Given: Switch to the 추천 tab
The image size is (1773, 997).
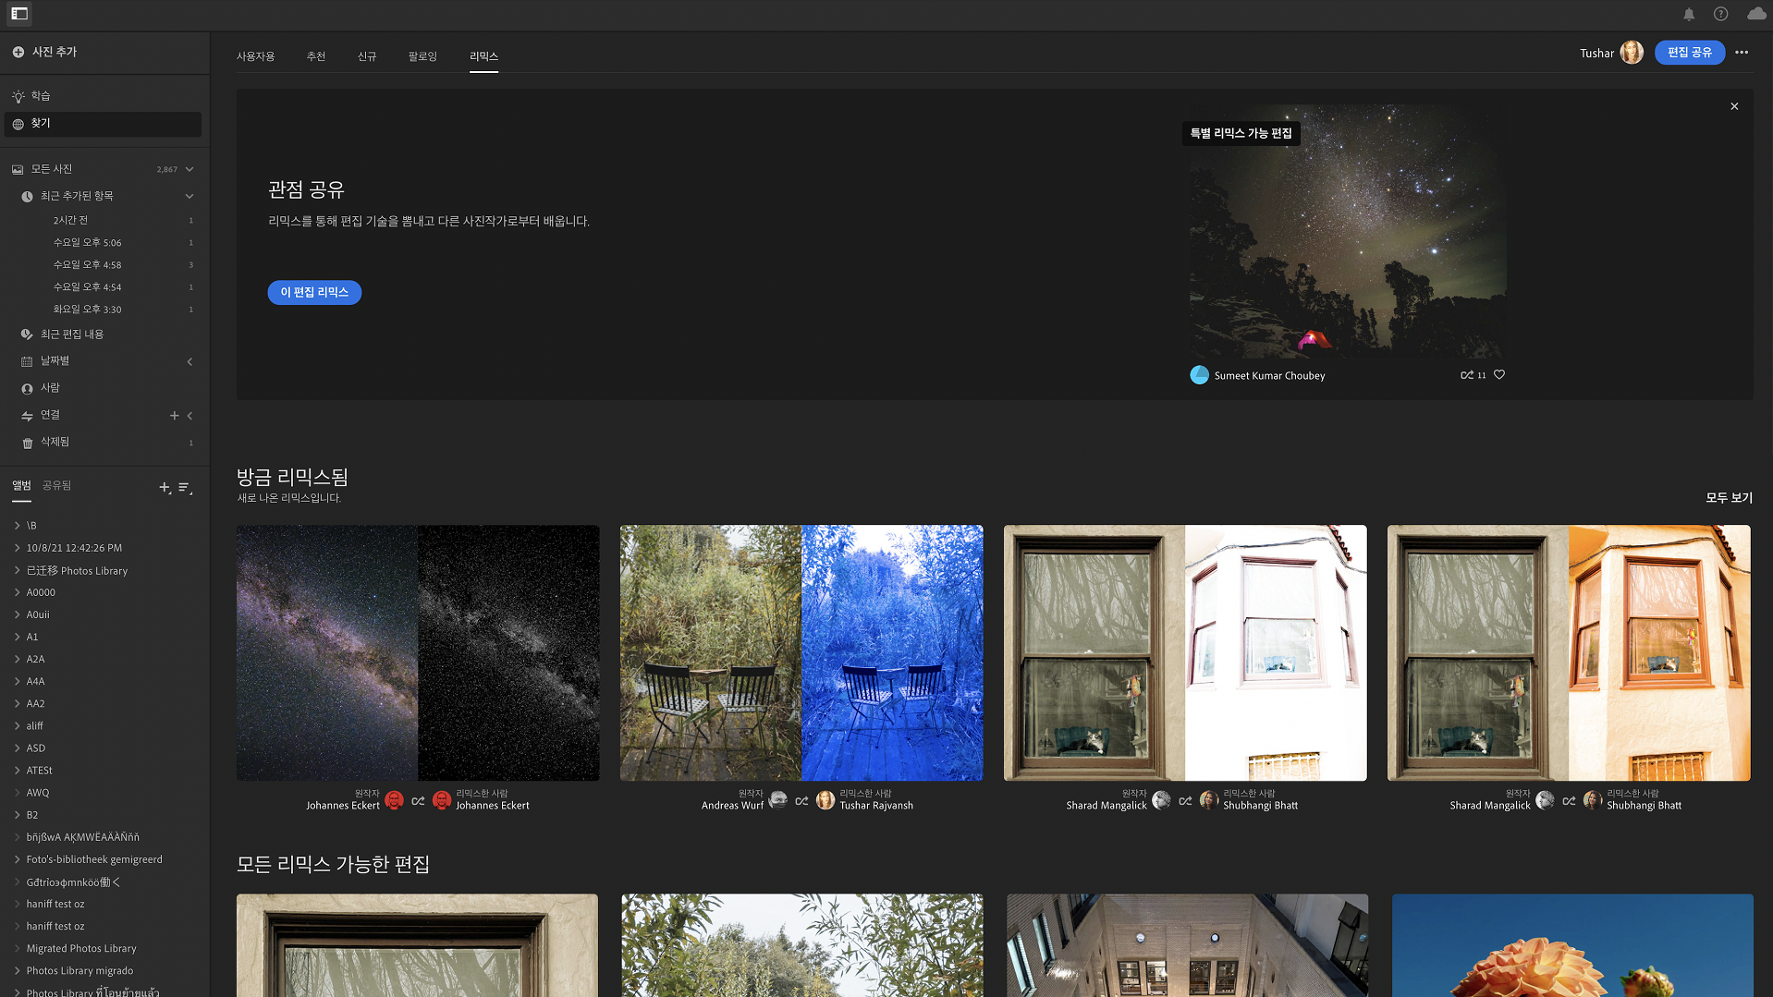Looking at the screenshot, I should point(316,56).
